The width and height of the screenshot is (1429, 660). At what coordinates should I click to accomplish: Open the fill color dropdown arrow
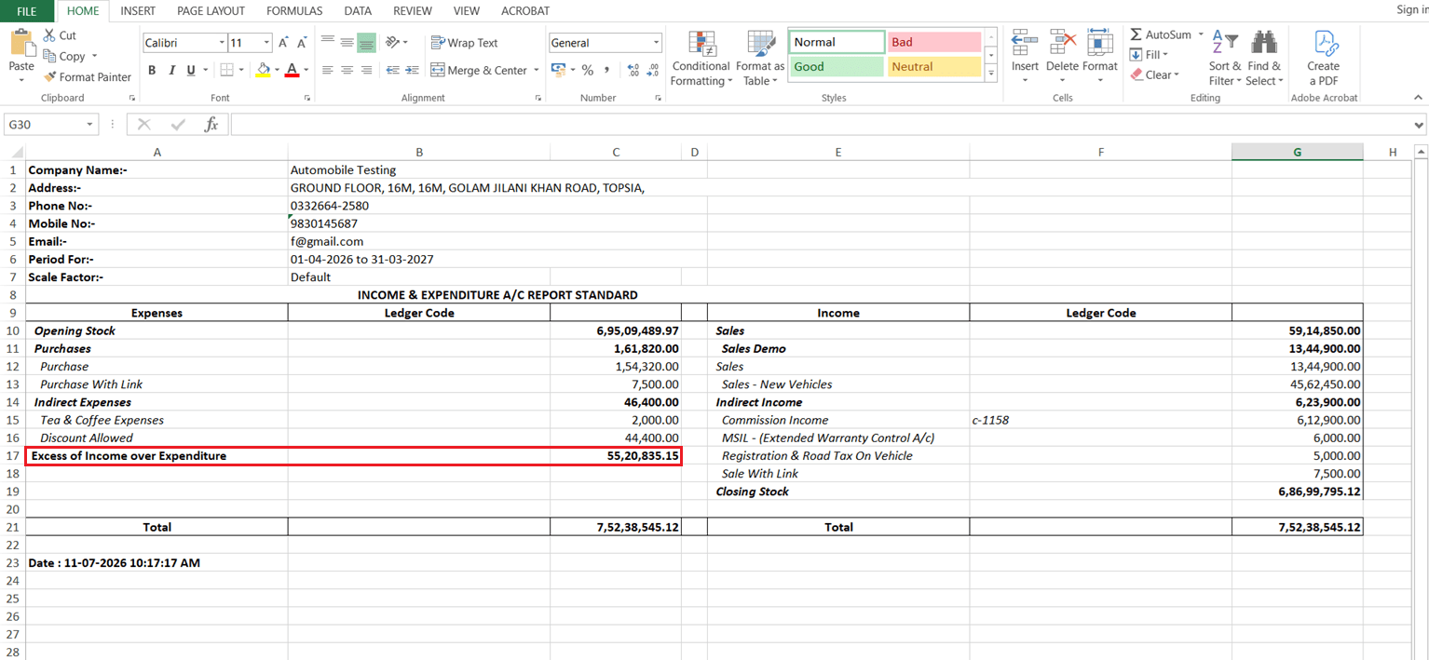pos(277,70)
